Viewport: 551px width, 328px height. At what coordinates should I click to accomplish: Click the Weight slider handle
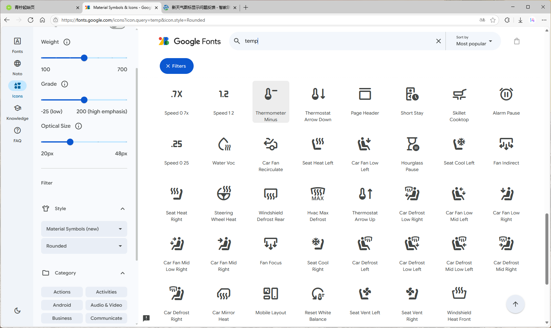tap(84, 58)
